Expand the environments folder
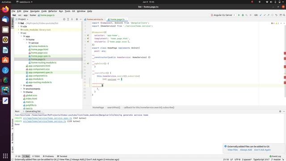 click(x=21, y=89)
